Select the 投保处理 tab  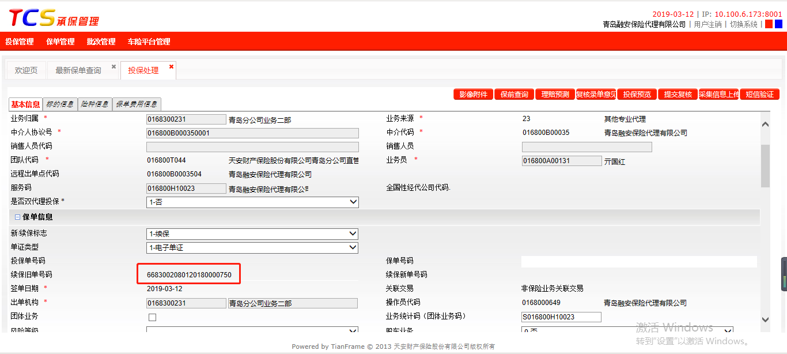pos(143,70)
